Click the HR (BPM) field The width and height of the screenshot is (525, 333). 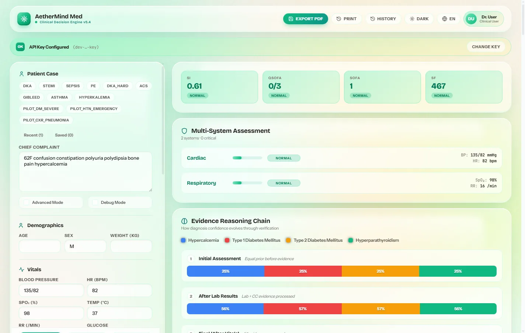(119, 290)
